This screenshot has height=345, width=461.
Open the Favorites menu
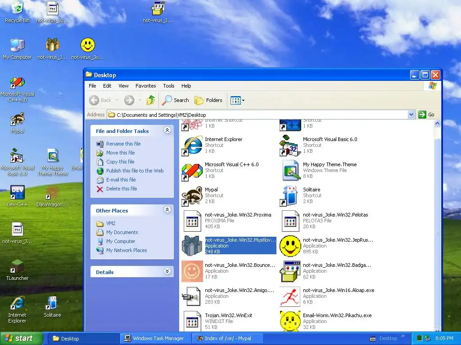click(x=145, y=86)
